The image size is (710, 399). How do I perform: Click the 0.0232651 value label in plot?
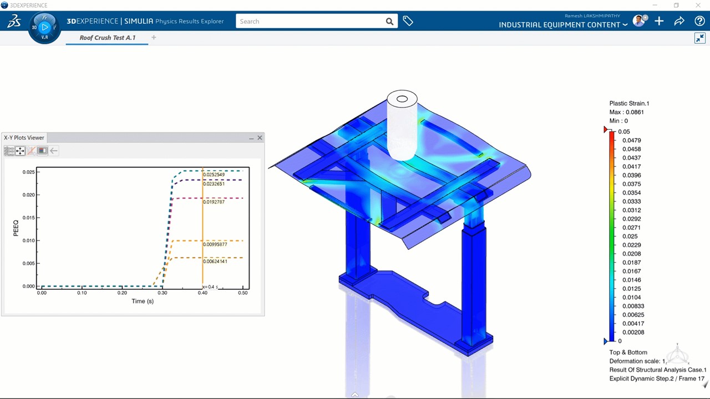214,184
